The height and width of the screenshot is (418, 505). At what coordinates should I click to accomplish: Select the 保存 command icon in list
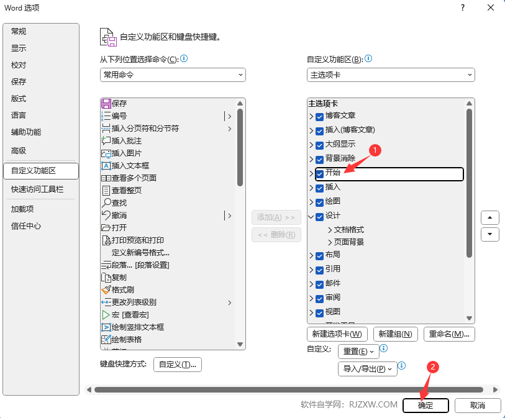tap(106, 104)
